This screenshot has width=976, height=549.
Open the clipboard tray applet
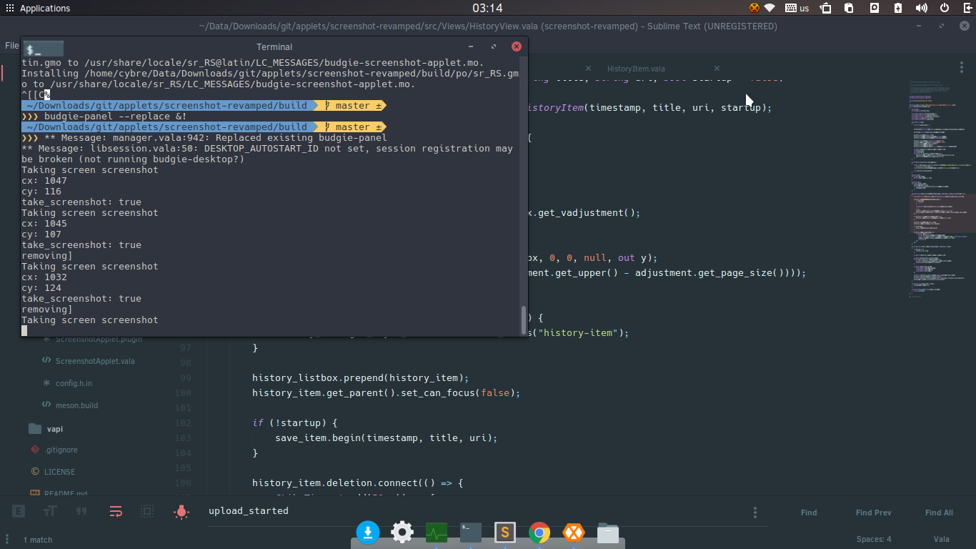[x=849, y=9]
